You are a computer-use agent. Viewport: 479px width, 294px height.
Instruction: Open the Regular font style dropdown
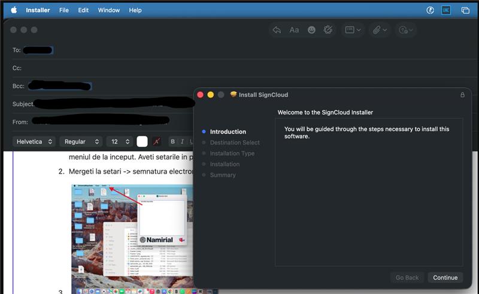[81, 141]
